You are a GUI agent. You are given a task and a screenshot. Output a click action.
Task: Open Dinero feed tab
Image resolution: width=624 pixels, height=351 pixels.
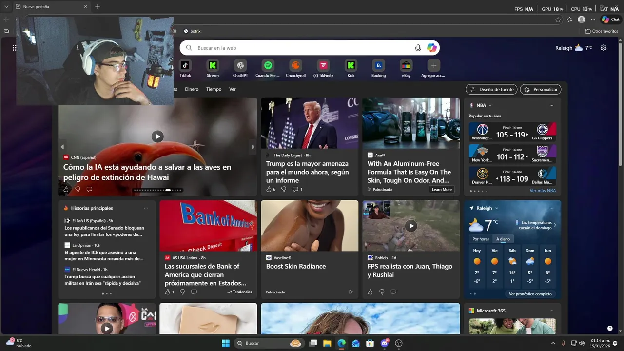pyautogui.click(x=192, y=89)
